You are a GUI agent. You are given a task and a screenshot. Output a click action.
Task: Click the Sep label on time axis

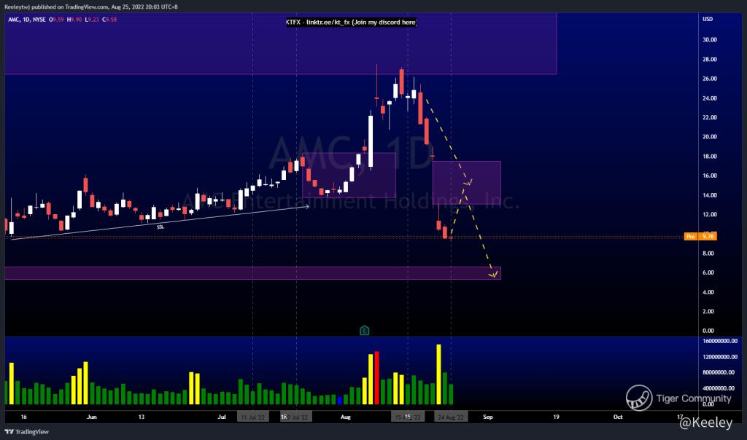click(x=488, y=417)
